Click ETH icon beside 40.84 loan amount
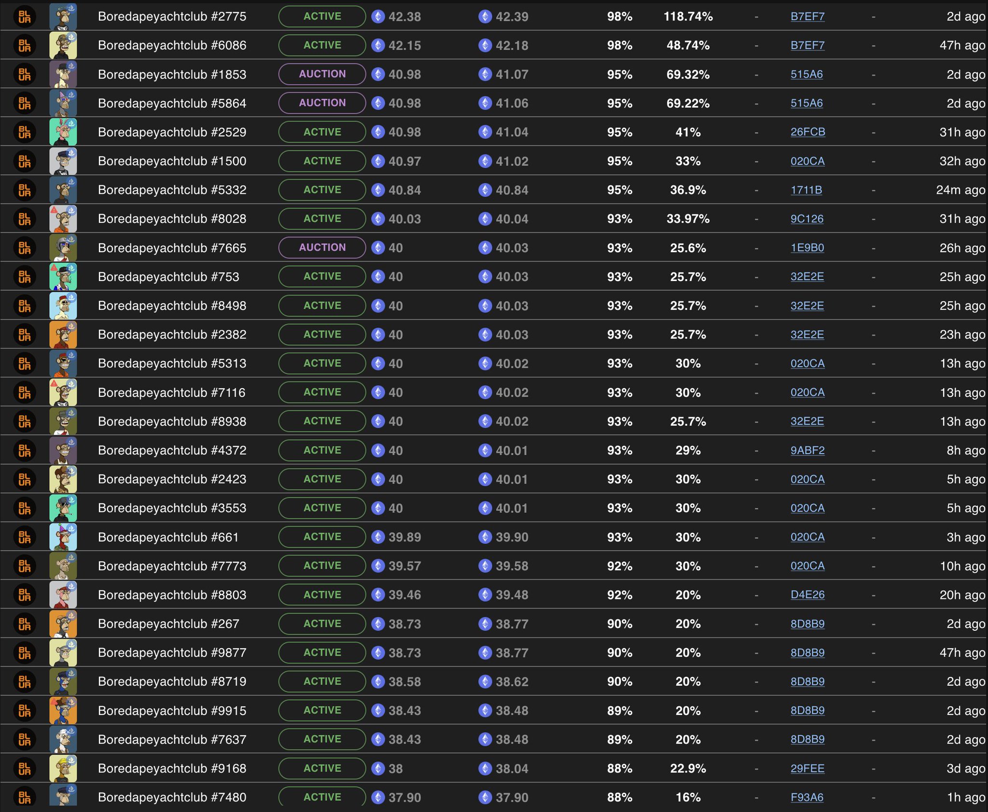 point(378,190)
